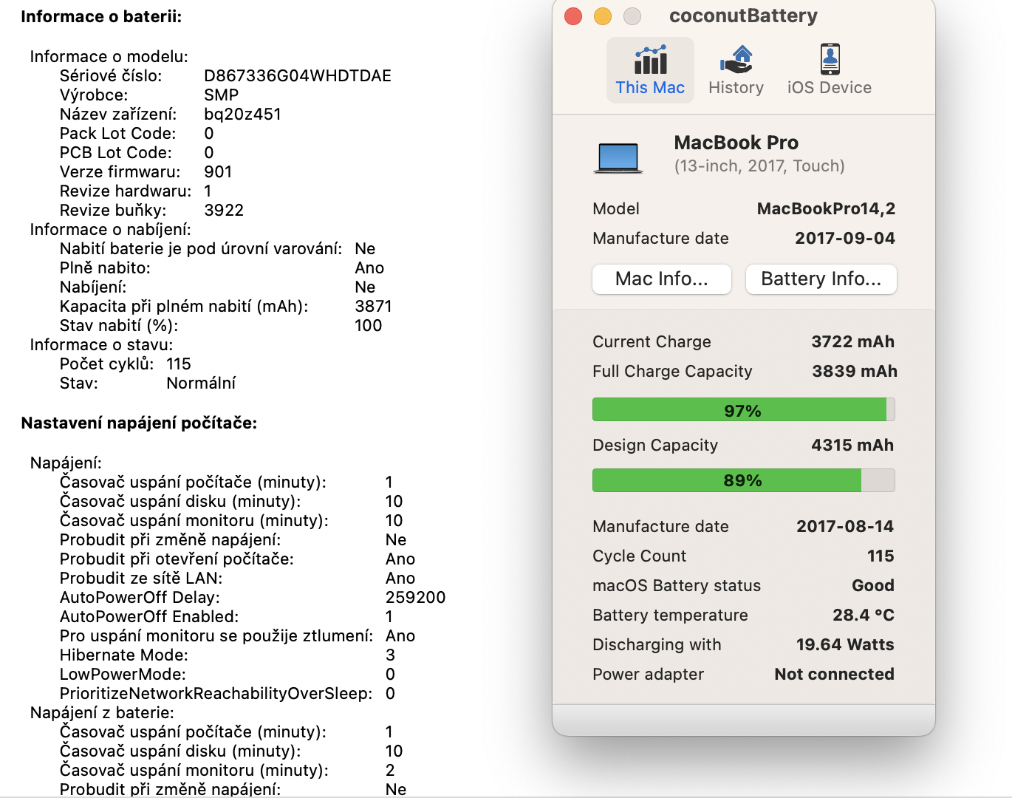Screen dimensions: 1012x798
Task: Click the battery manufacture date 2017-08-14
Action: (x=845, y=527)
